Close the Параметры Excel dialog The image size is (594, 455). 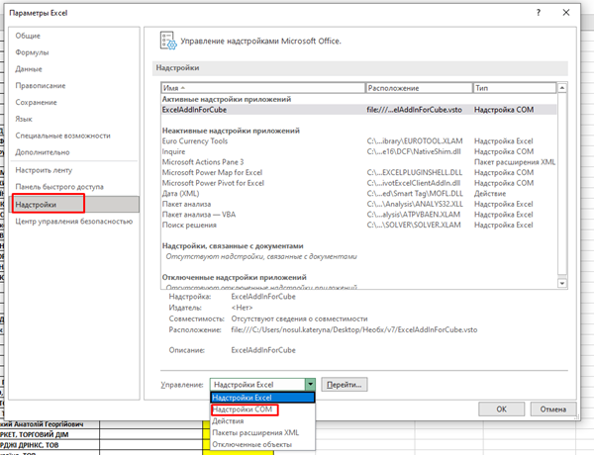[566, 13]
